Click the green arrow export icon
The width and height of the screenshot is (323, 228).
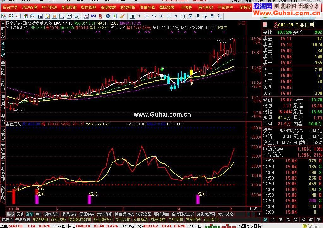(115, 16)
